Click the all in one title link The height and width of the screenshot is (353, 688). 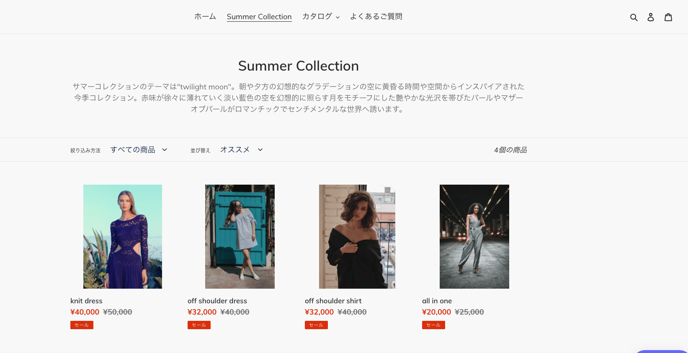coord(437,301)
